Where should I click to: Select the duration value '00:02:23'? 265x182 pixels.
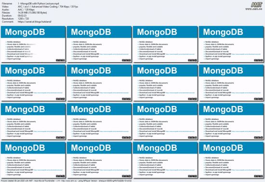[x=22, y=16]
